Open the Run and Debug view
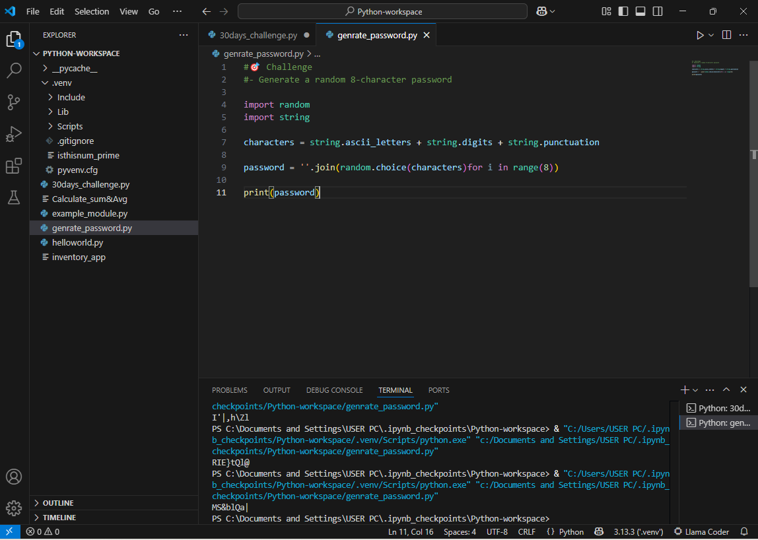Screen dimensions: 758x540 pos(14,133)
